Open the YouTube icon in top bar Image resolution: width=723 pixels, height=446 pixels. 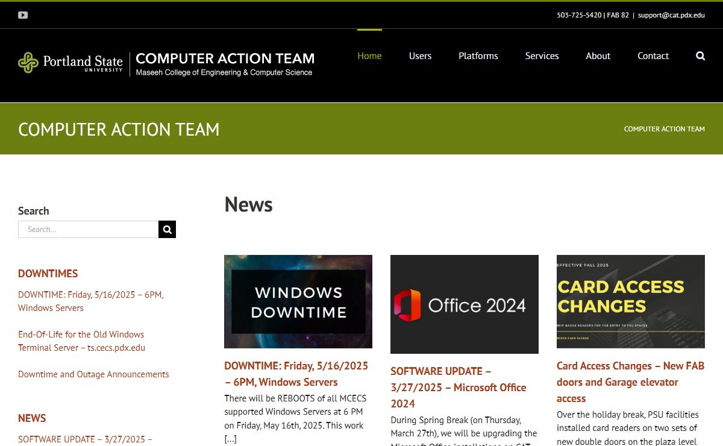point(23,15)
